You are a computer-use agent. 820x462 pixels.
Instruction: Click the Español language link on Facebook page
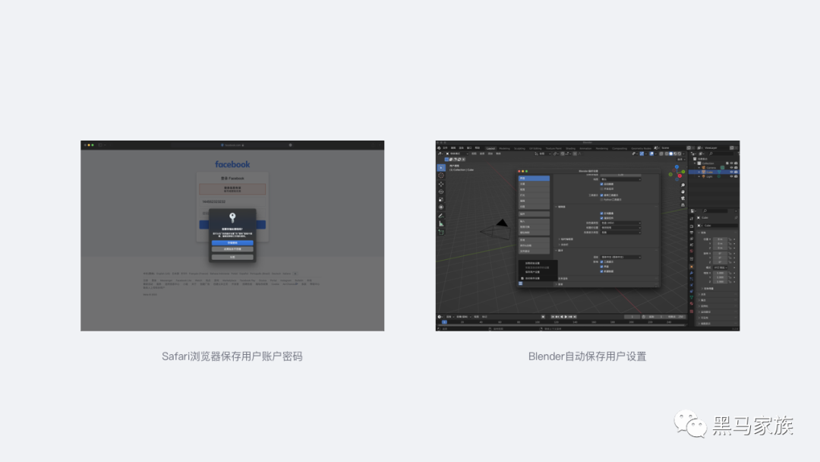coord(244,274)
